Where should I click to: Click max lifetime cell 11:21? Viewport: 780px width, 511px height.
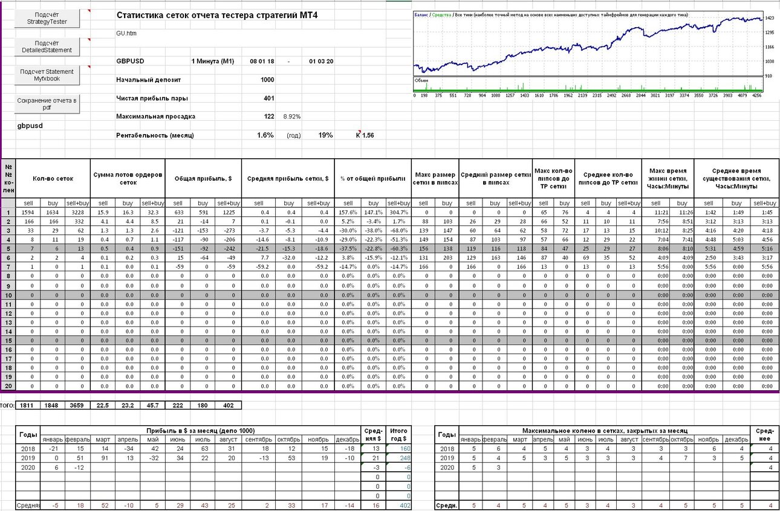point(655,213)
